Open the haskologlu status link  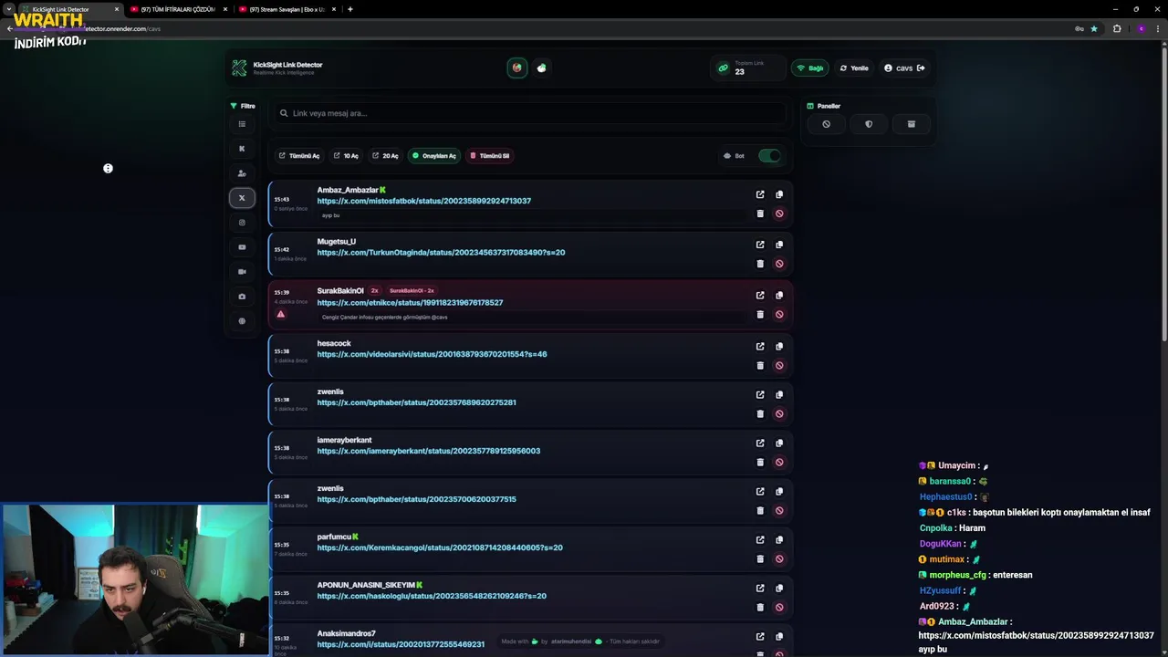click(x=432, y=596)
